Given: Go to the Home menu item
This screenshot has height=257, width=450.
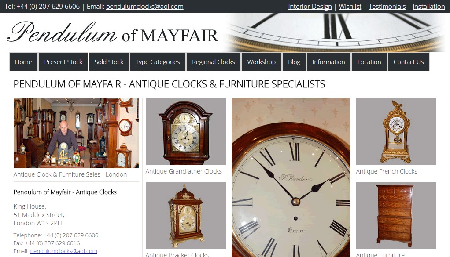Looking at the screenshot, I should click(x=23, y=62).
